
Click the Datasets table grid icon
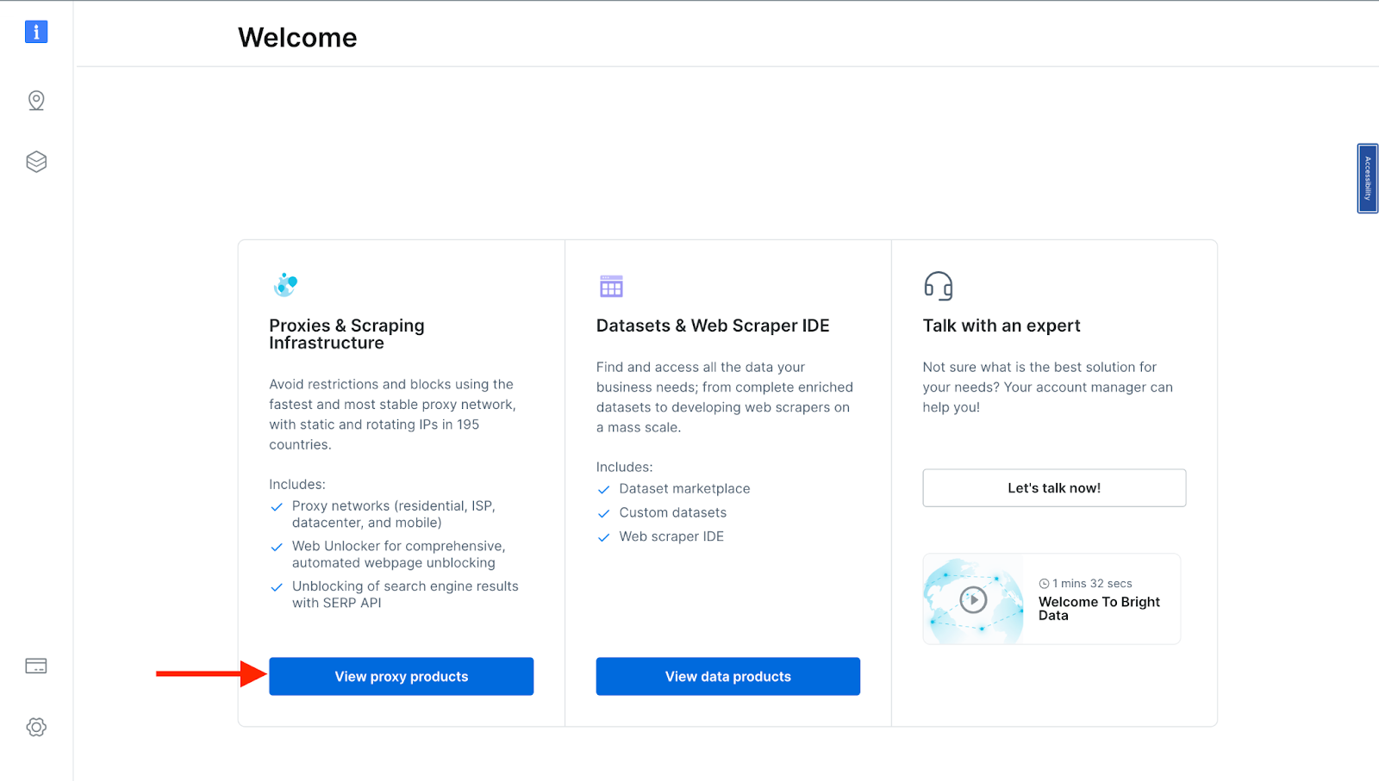pyautogui.click(x=611, y=286)
